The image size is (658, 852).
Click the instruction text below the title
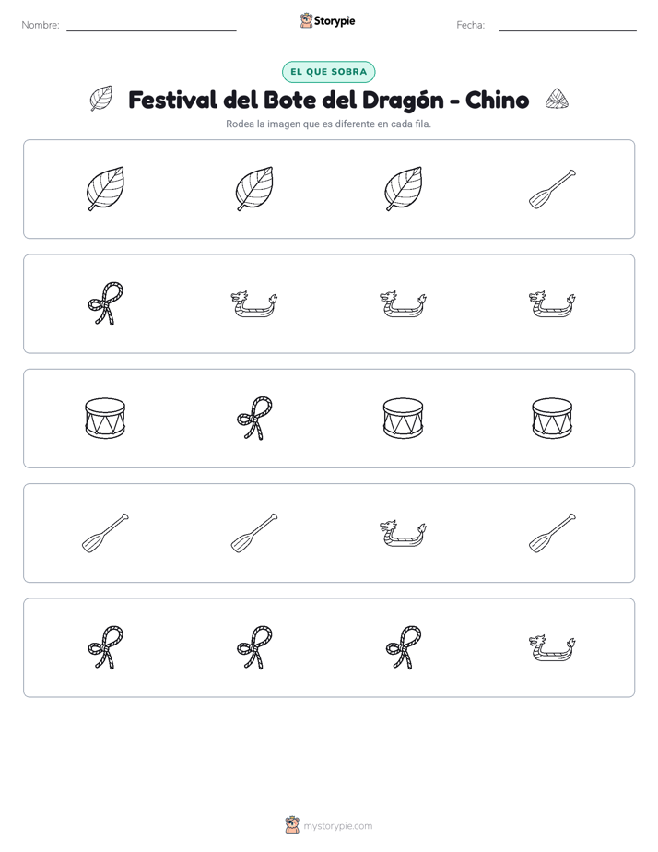click(x=328, y=124)
